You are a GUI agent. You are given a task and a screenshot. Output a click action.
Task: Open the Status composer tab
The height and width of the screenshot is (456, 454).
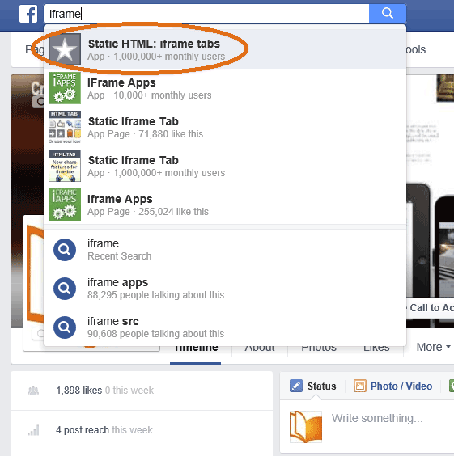pos(313,386)
